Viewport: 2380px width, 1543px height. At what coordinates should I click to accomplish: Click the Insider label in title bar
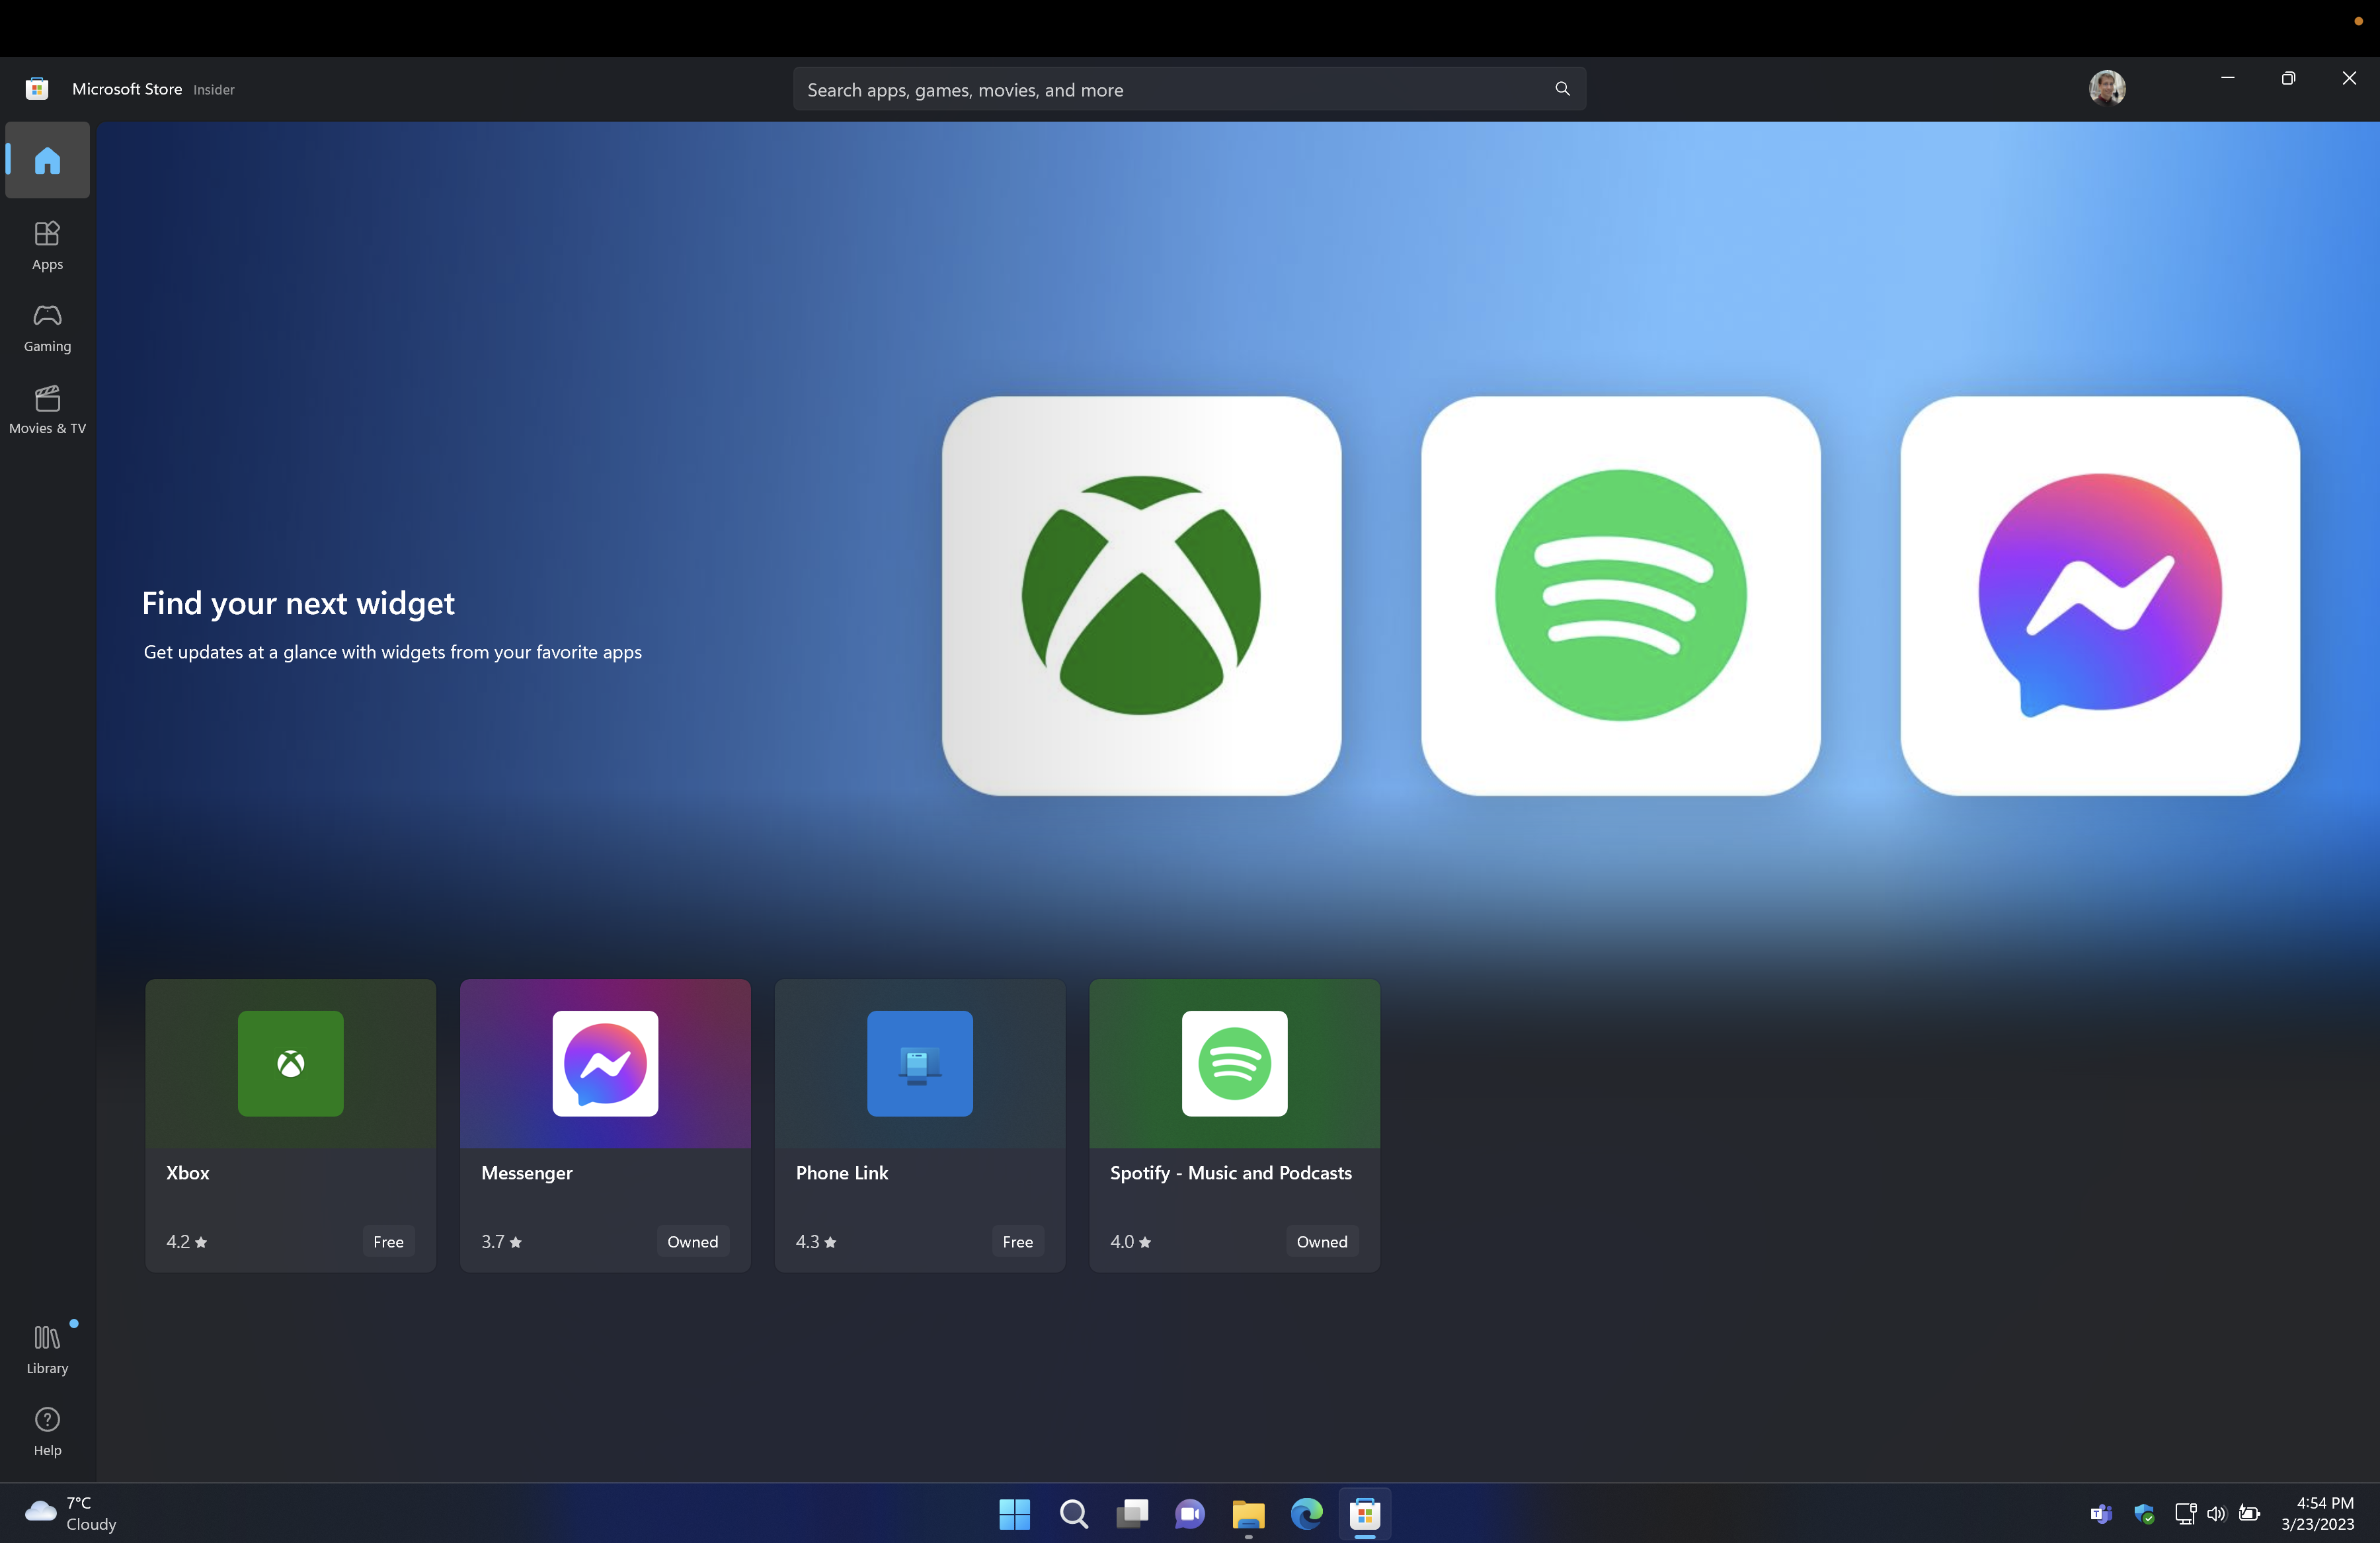point(214,90)
